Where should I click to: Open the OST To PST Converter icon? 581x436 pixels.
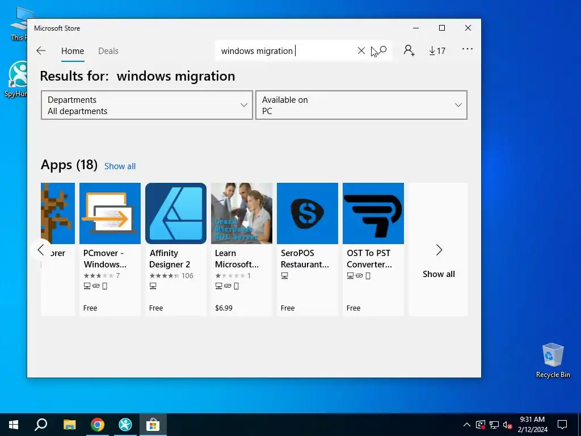pyautogui.click(x=373, y=213)
